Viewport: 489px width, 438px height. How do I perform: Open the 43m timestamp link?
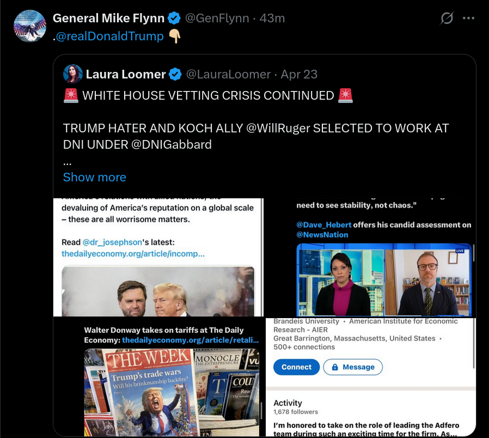tap(272, 18)
